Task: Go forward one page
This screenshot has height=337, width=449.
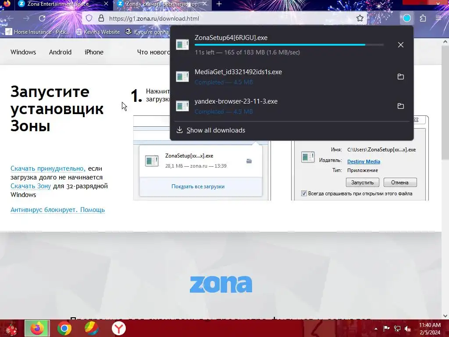Action: 26,18
